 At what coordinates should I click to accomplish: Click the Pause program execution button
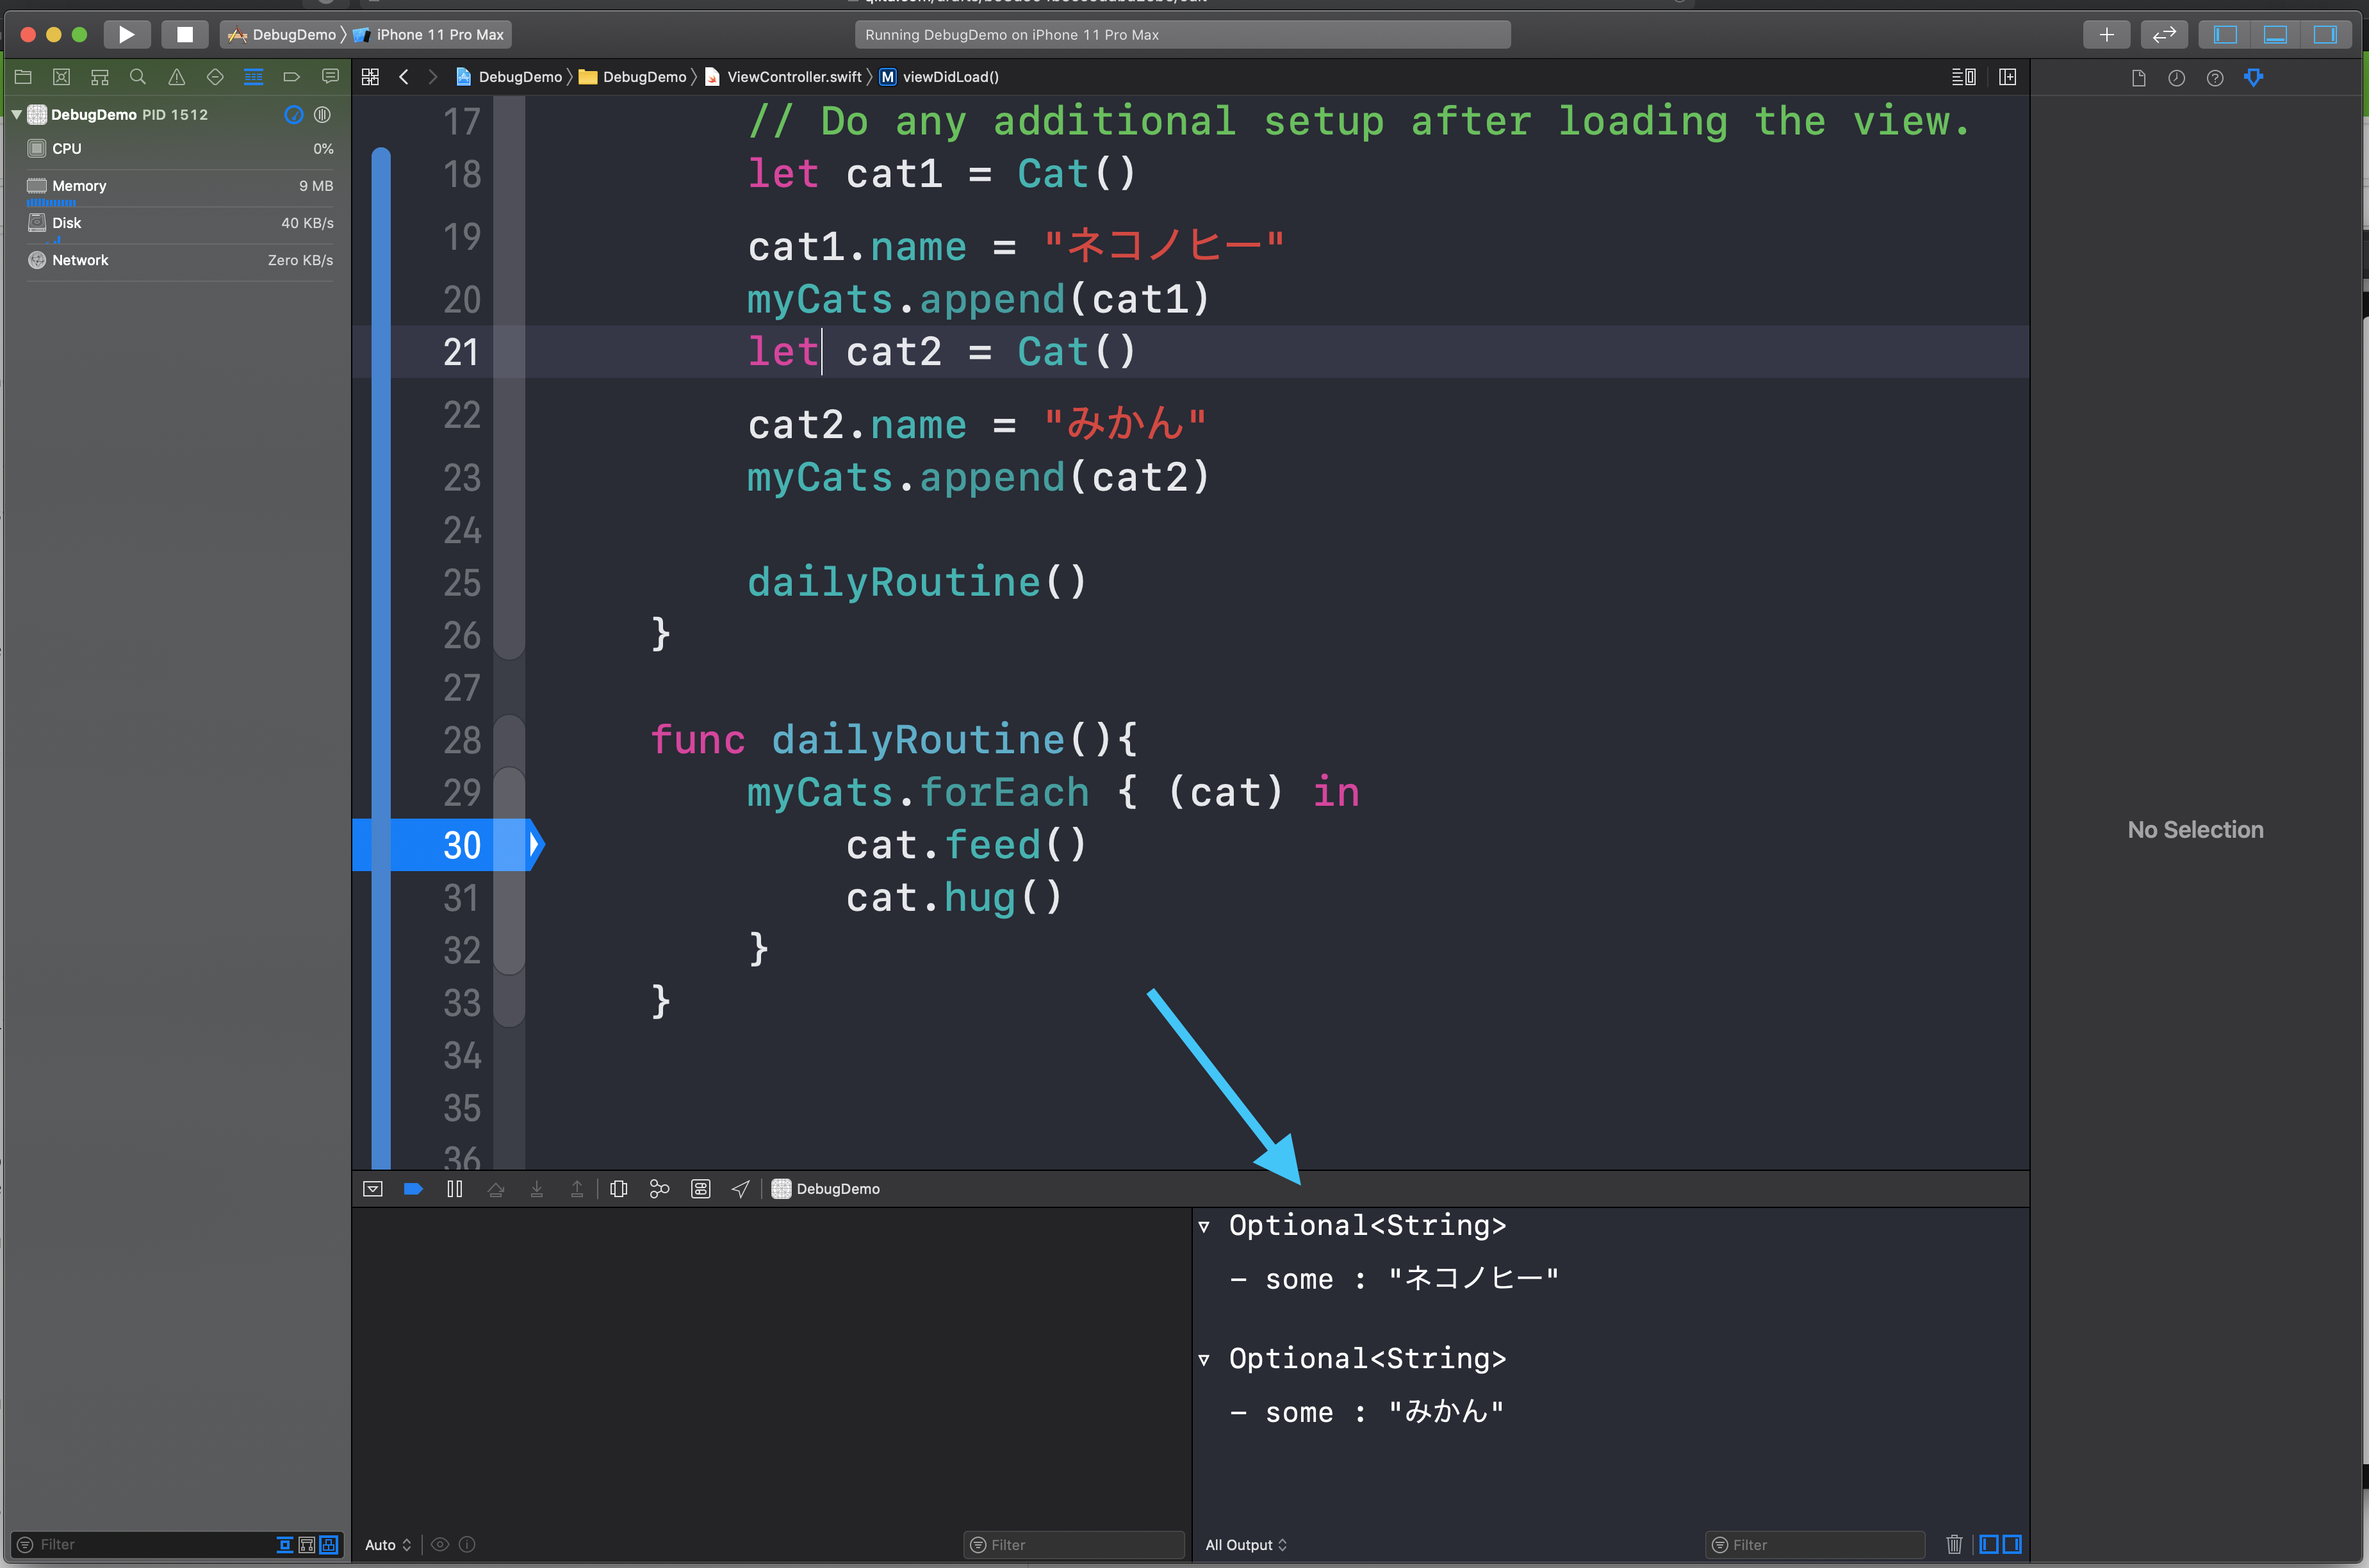tap(455, 1189)
